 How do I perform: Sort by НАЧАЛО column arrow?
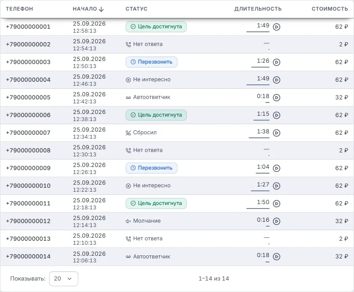pos(101,9)
